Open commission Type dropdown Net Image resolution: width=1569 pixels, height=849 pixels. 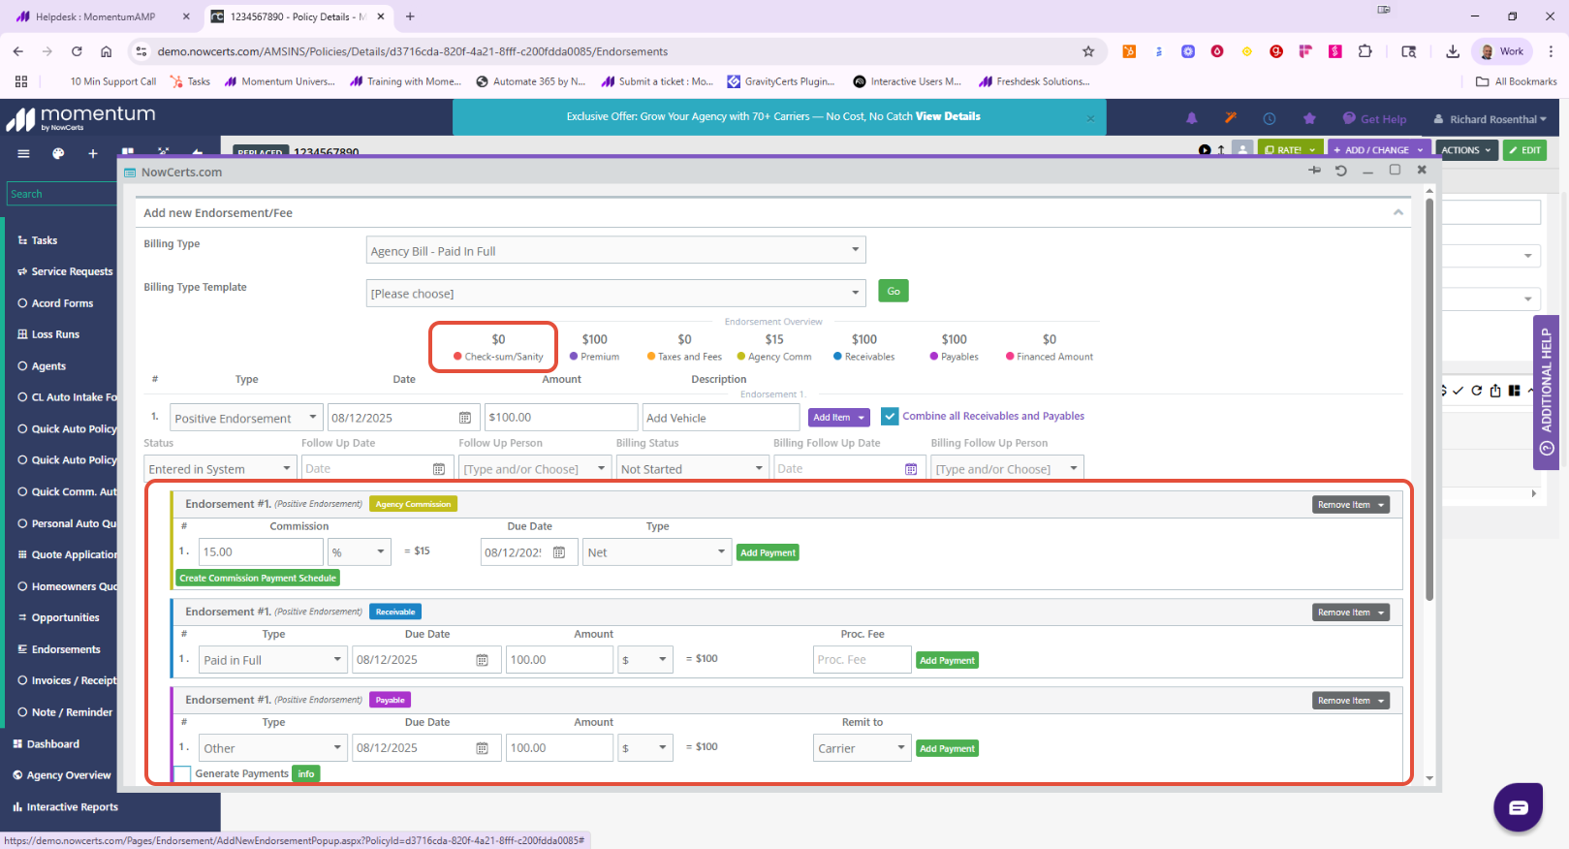[656, 552]
